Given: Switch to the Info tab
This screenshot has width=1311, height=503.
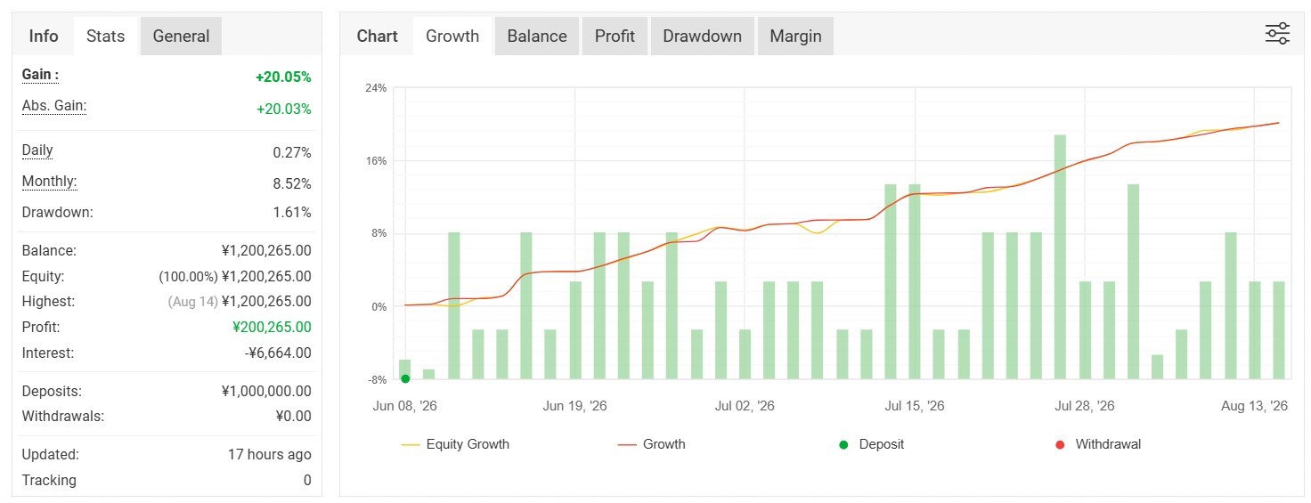Looking at the screenshot, I should tap(44, 37).
